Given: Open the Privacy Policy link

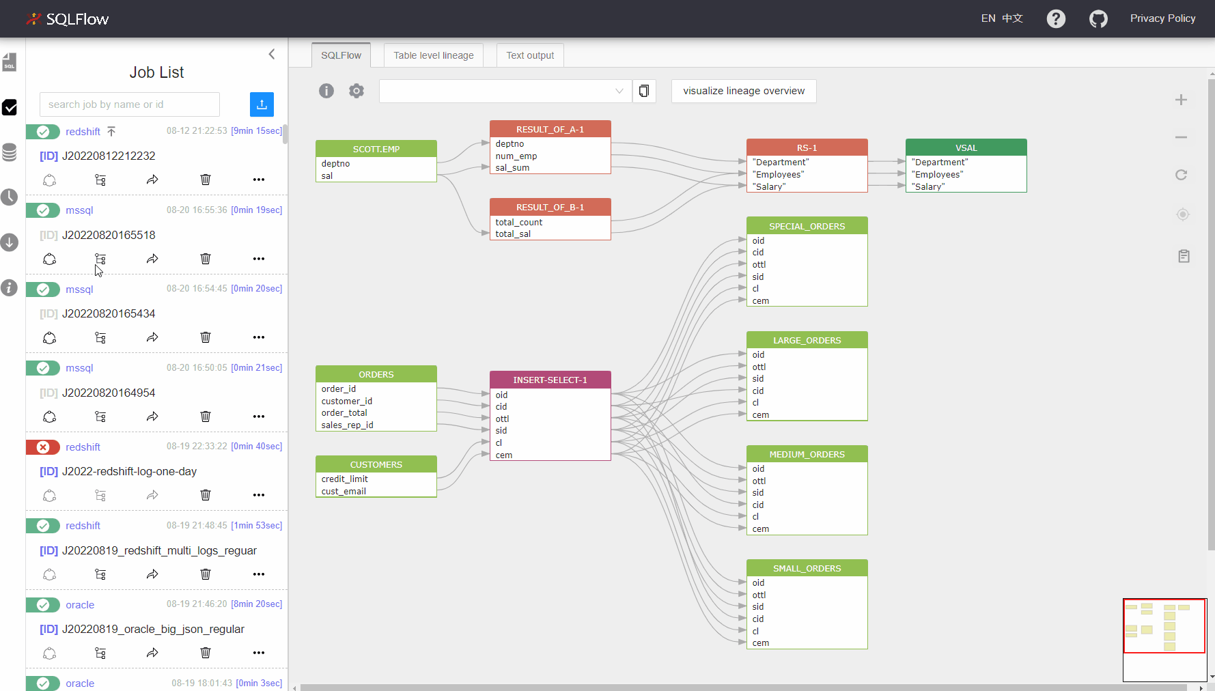Looking at the screenshot, I should [1162, 18].
